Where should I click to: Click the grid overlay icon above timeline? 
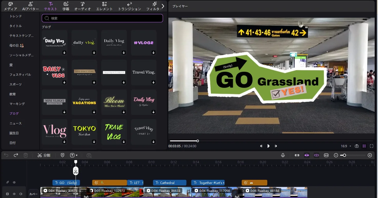[x=364, y=146]
